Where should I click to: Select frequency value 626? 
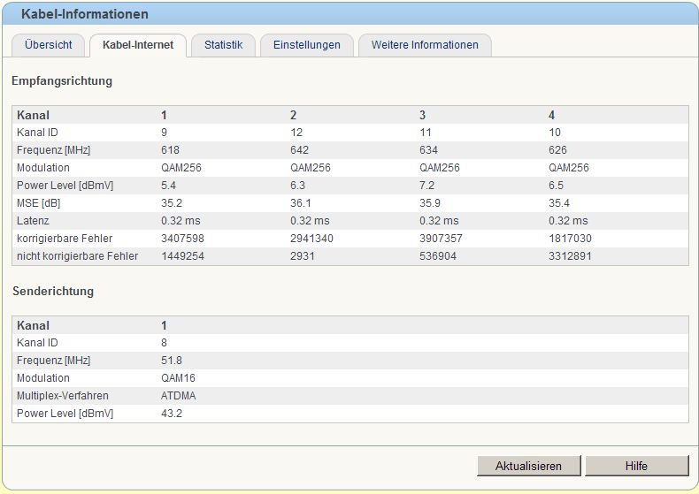tap(557, 150)
